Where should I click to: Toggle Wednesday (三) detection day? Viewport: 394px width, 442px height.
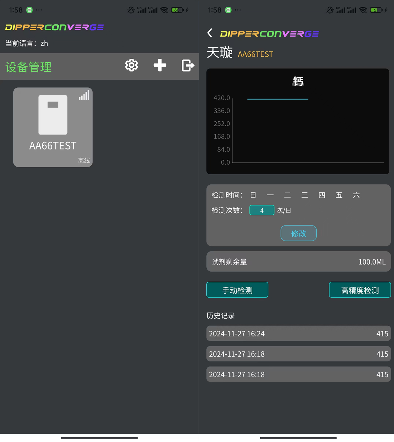tap(305, 195)
